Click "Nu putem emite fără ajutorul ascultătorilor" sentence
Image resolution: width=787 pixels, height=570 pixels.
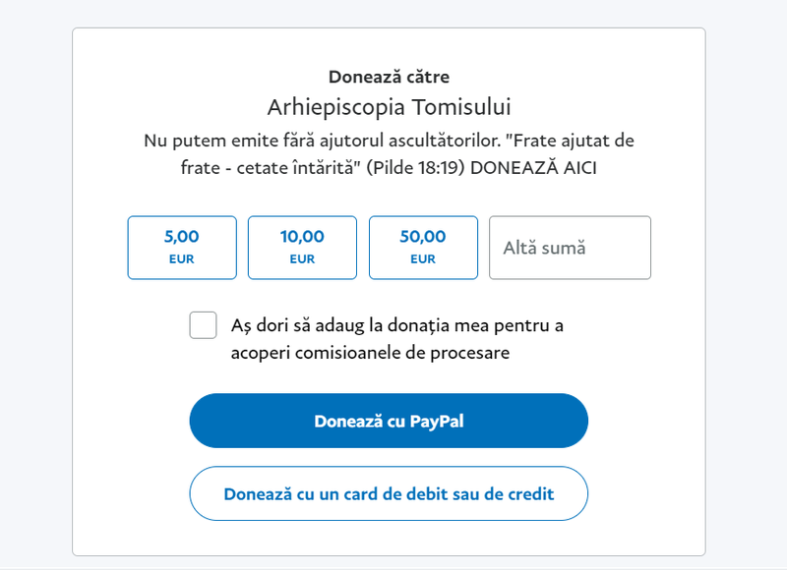coord(295,140)
